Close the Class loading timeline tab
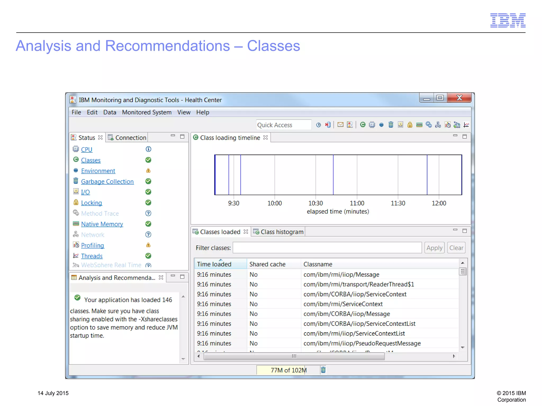Screen dimensions: 542x406 [x=265, y=138]
